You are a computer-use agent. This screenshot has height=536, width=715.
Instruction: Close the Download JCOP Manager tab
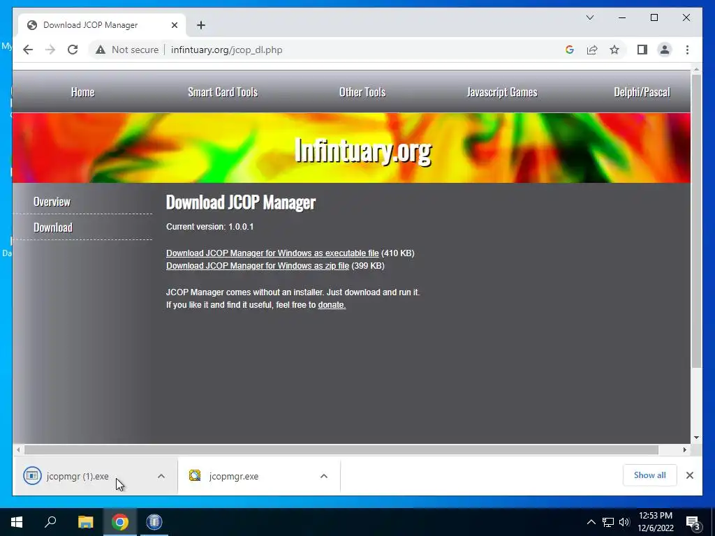click(x=174, y=25)
